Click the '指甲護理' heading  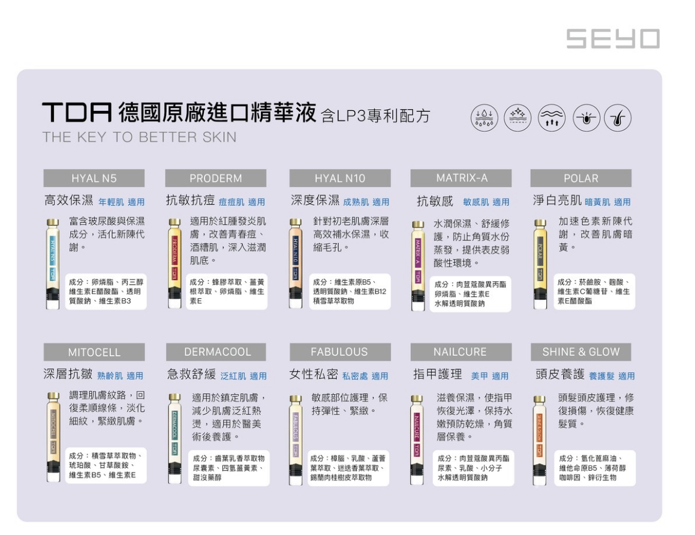coord(438,374)
